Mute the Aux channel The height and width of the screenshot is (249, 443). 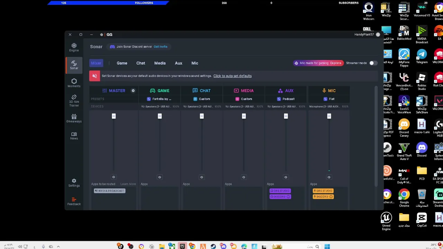pos(286,177)
